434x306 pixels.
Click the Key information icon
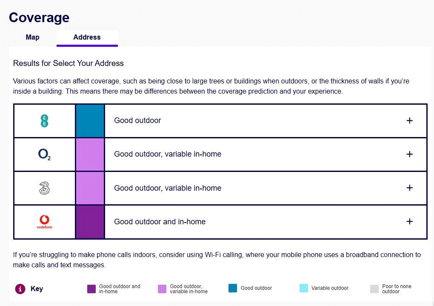[20, 289]
